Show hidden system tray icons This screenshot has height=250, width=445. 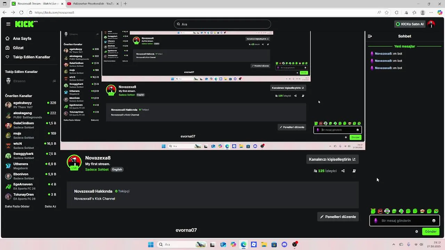point(394,244)
